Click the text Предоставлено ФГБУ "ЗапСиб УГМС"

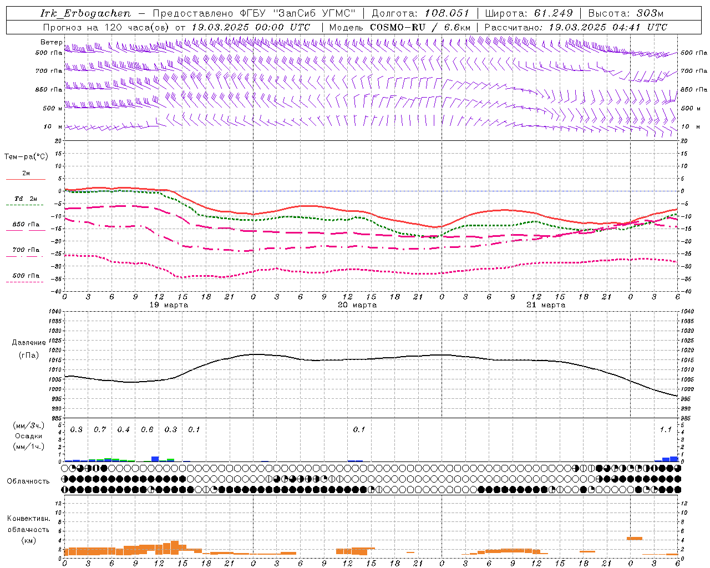[253, 13]
